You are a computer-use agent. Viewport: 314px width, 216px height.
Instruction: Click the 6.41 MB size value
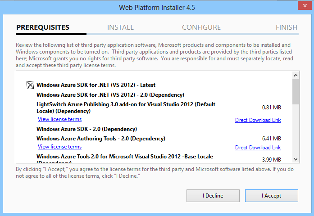272,139
